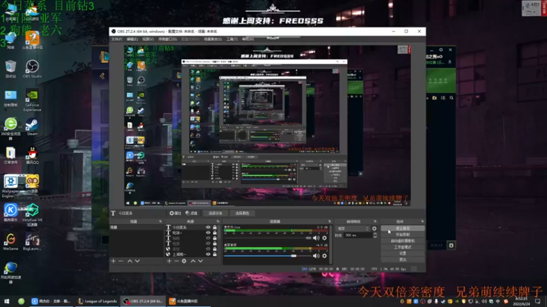This screenshot has height=307, width=547.
Task: Click the 麦克风/Aux volume slider
Action: tap(267, 238)
